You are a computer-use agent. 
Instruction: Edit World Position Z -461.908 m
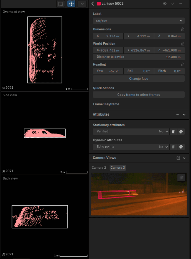[169, 50]
